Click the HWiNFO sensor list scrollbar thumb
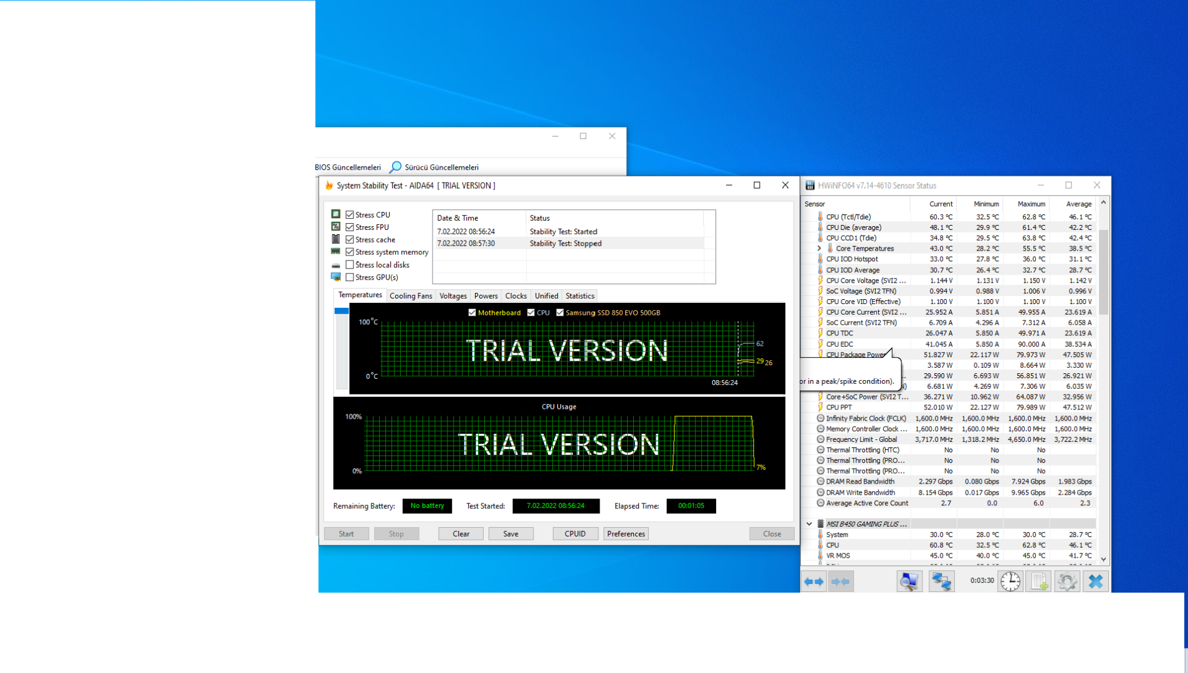Screen dimensions: 1188x673 (1104, 272)
